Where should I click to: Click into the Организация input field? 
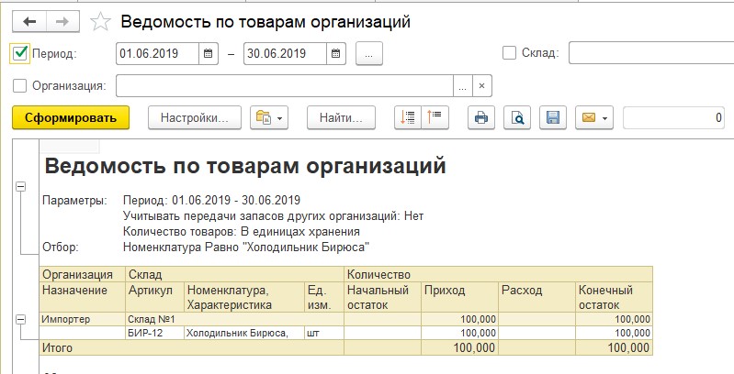285,86
